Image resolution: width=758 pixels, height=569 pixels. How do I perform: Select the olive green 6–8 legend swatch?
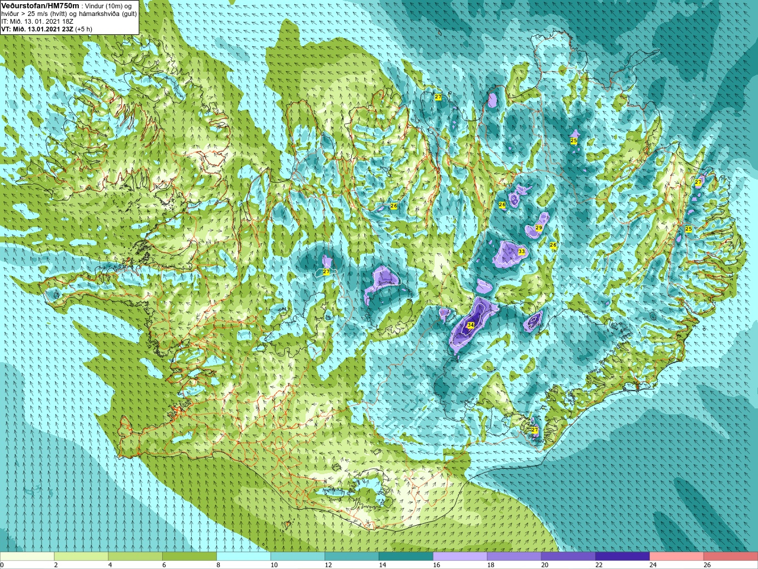[189, 557]
